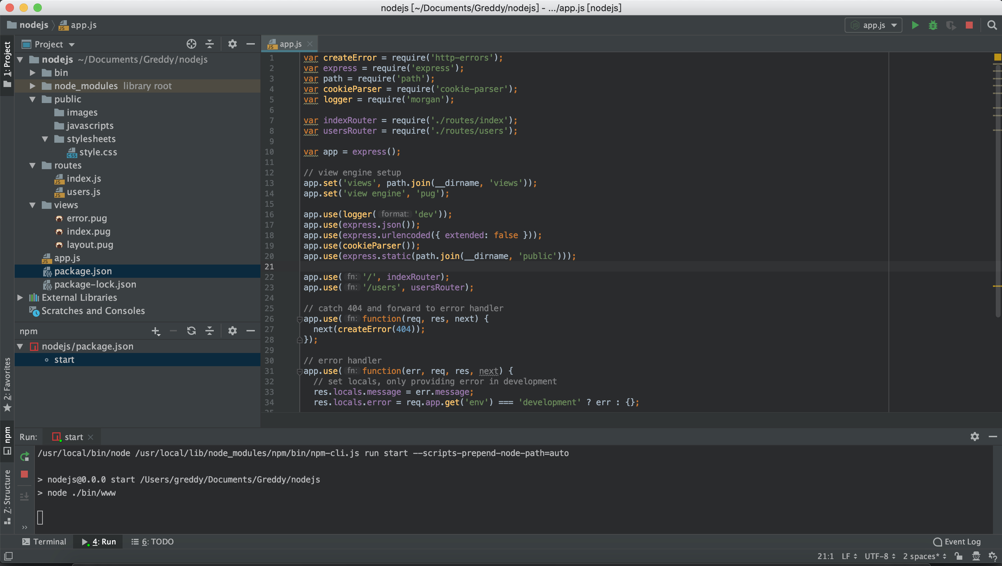Click the red Stop icon in top toolbar
The image size is (1002, 566).
(x=969, y=25)
